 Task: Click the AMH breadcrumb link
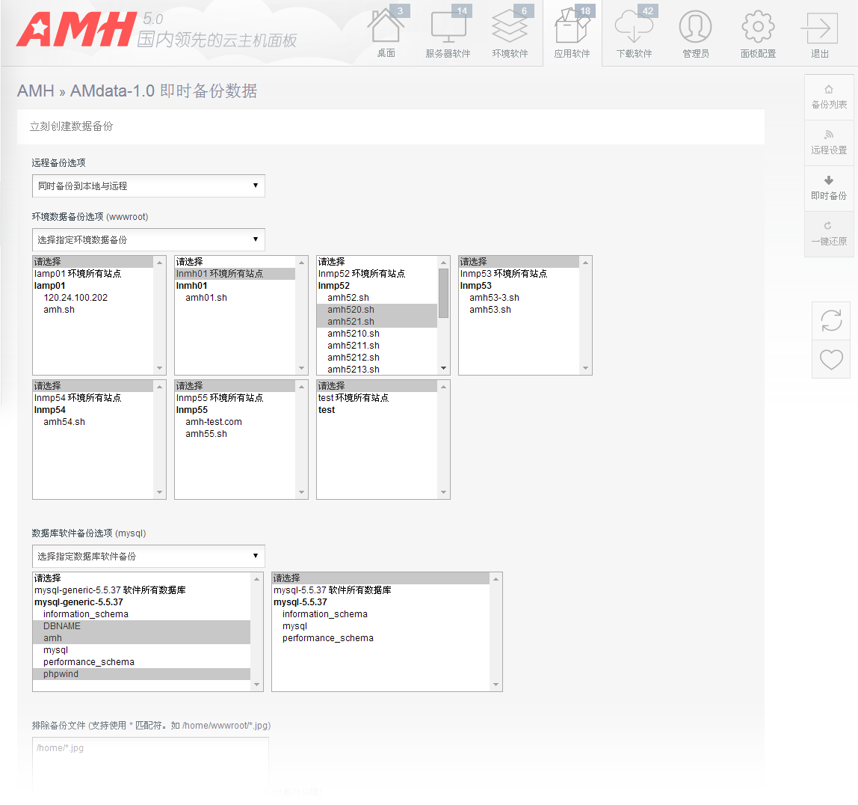click(x=35, y=91)
